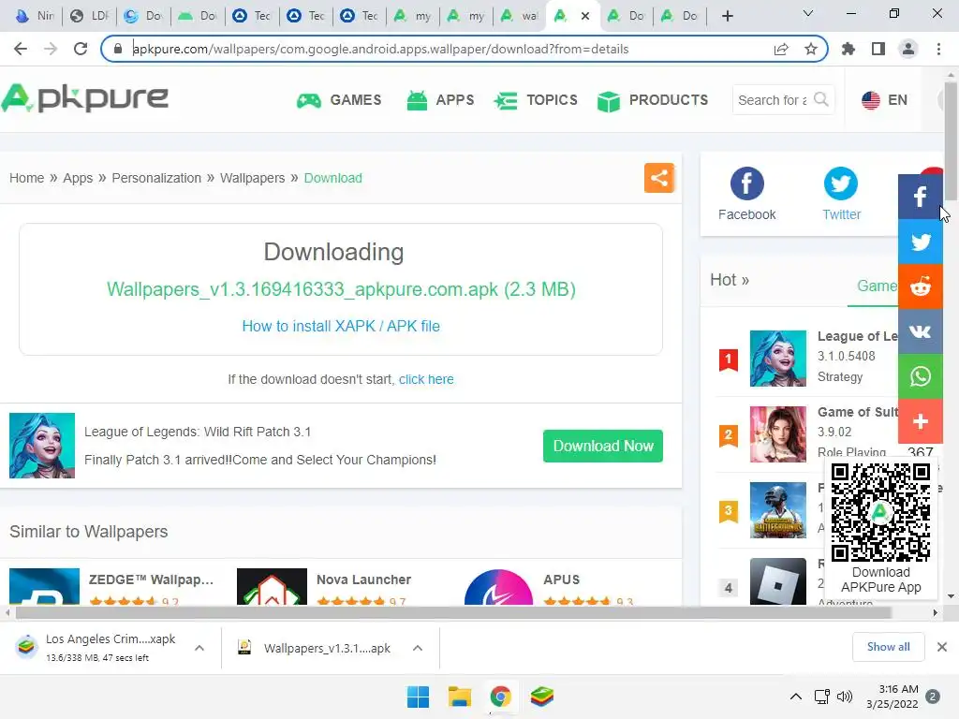Viewport: 959px width, 719px height.
Task: Click the Download APKPure App QR code
Action: [x=880, y=512]
